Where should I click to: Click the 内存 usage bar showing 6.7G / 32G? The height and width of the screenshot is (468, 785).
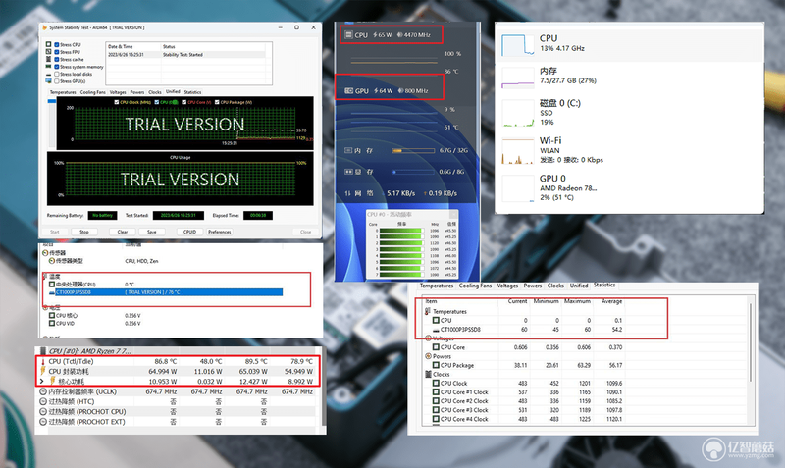tap(413, 150)
